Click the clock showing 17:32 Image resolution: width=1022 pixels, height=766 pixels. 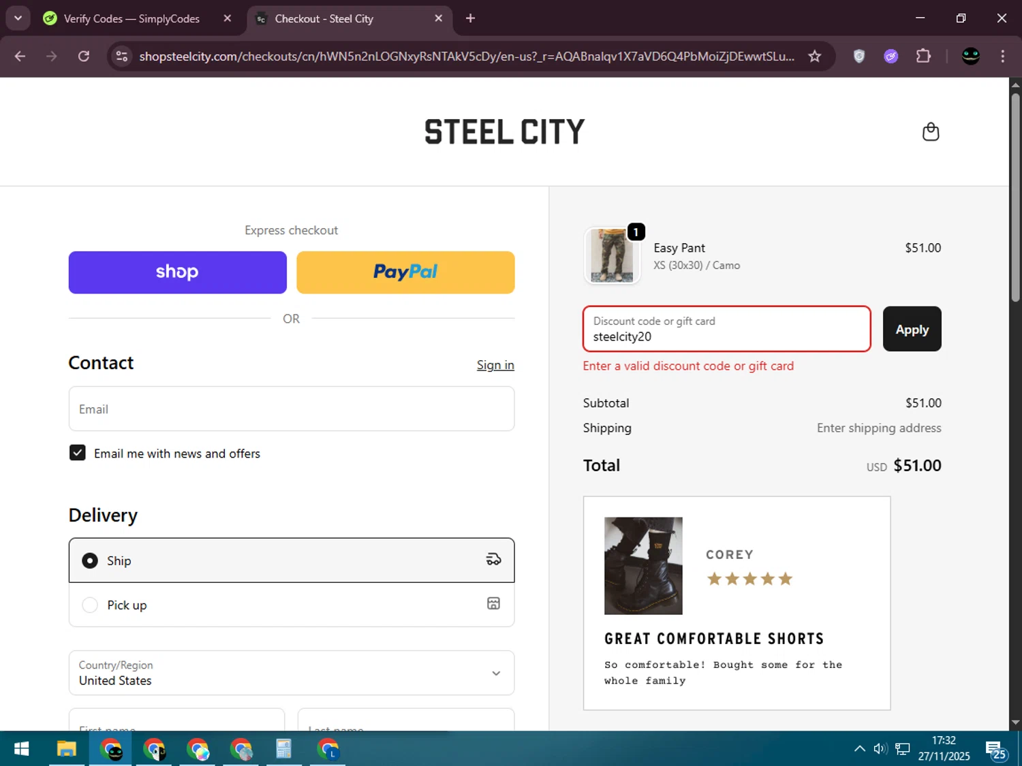(944, 740)
